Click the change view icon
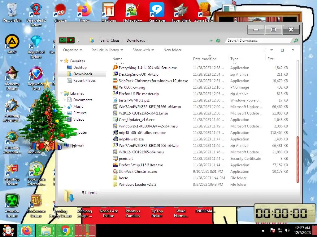 (265, 50)
